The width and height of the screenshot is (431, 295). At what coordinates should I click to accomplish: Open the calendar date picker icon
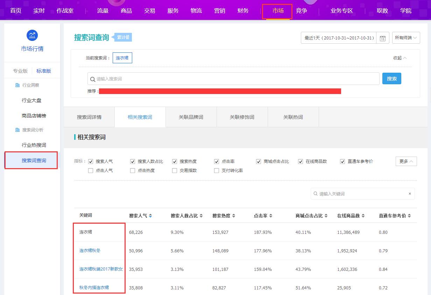coord(383,38)
